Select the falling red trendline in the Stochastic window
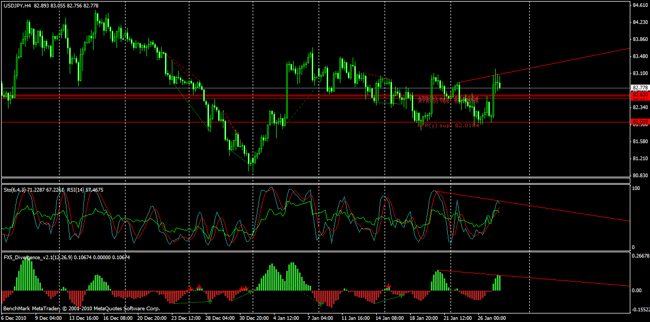650x322 pixels. click(532, 206)
